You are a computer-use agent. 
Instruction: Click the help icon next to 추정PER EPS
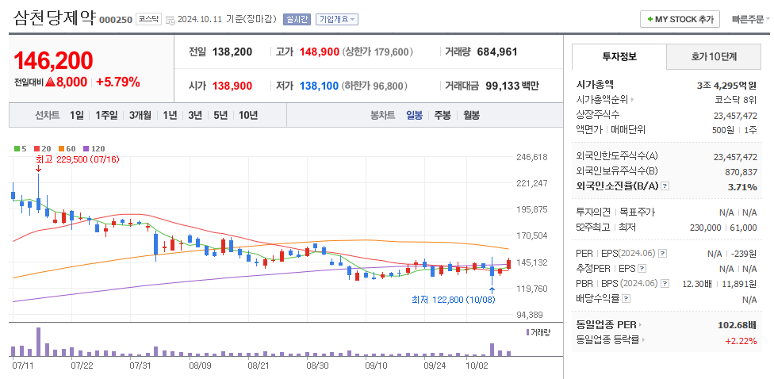(x=642, y=269)
